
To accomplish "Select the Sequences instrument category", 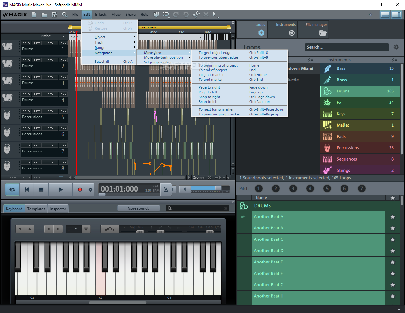I will pos(360,159).
